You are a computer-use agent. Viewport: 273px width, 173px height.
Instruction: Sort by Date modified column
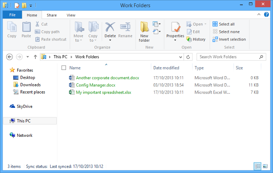point(166,68)
